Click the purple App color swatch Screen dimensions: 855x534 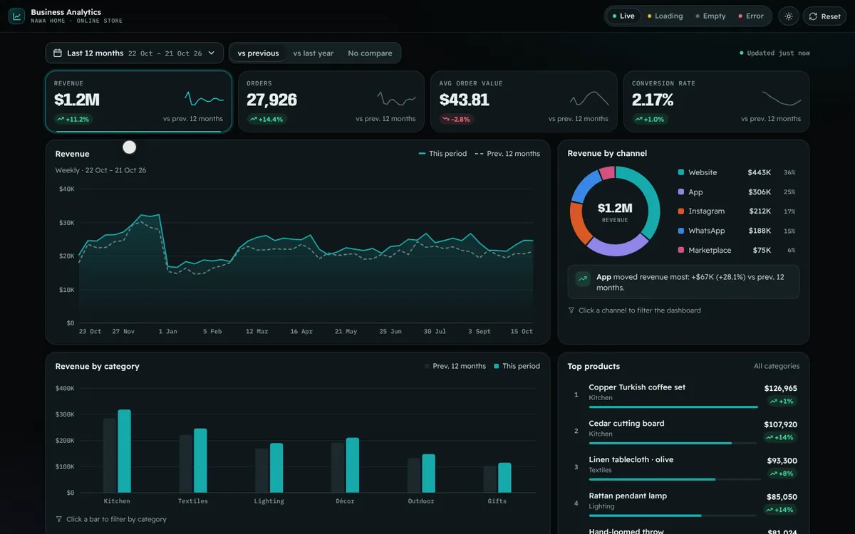click(681, 192)
